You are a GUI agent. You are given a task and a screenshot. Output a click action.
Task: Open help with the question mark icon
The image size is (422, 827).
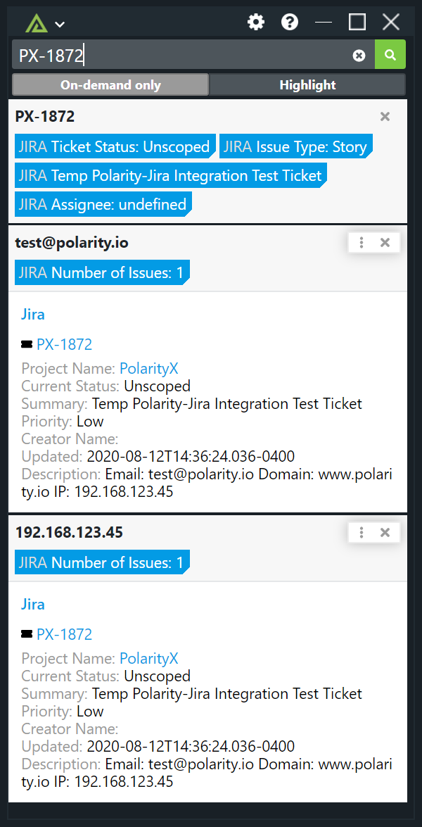click(290, 22)
